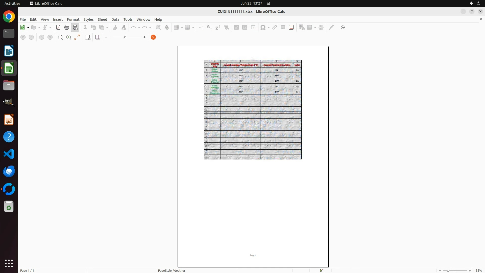The width and height of the screenshot is (485, 273).
Task: Open the Styles menu
Action: 88,19
